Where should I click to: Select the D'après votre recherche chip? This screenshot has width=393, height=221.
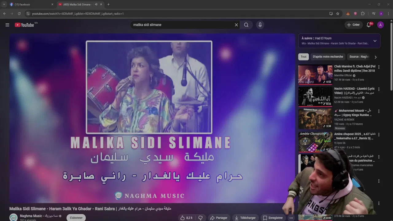(328, 57)
